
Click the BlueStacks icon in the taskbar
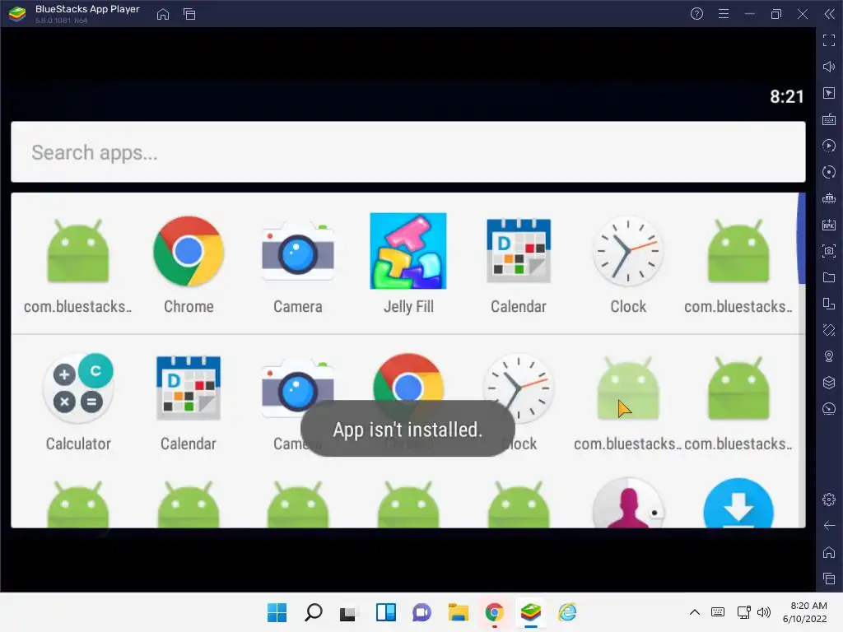pos(531,612)
